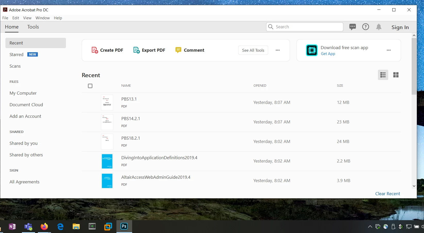Sort by the OPENED column header
Screen dimensions: 424x233
coord(260,86)
